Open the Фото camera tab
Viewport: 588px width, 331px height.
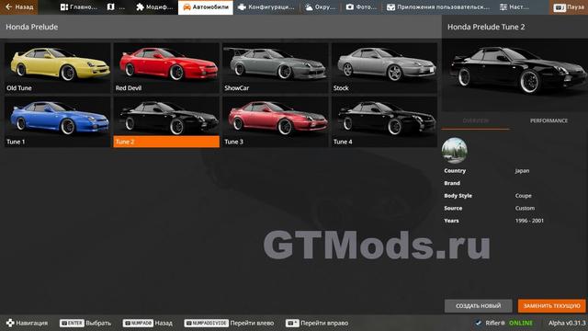coord(361,7)
